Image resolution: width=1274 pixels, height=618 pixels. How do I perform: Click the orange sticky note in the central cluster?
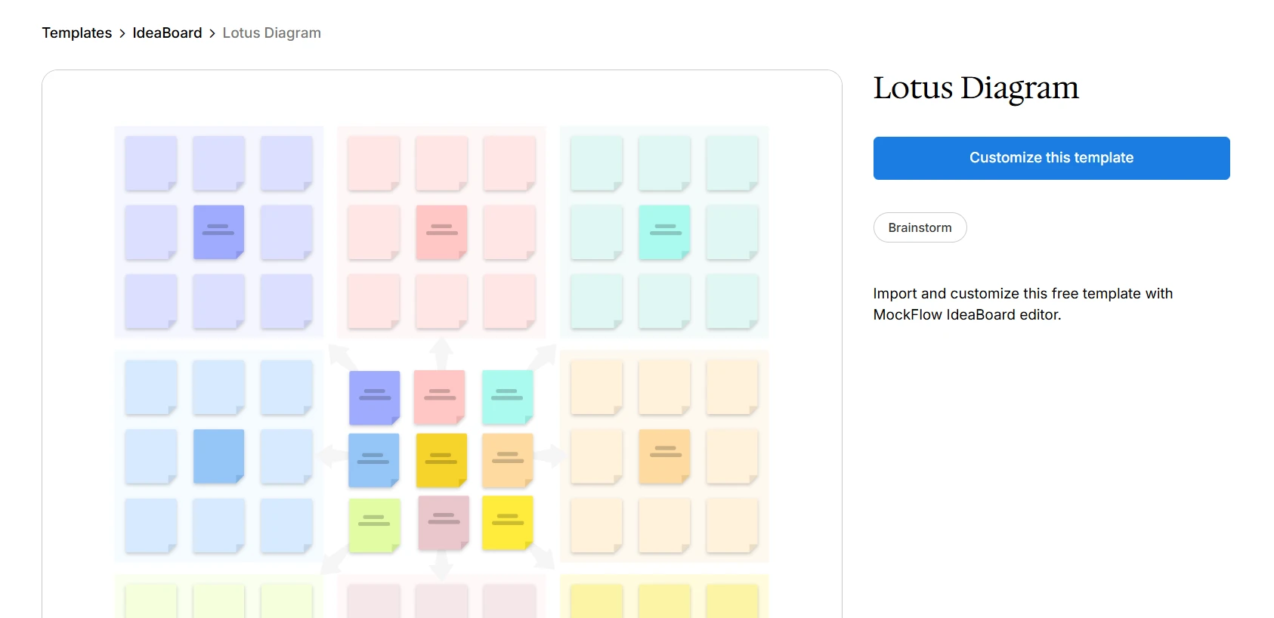[508, 459]
